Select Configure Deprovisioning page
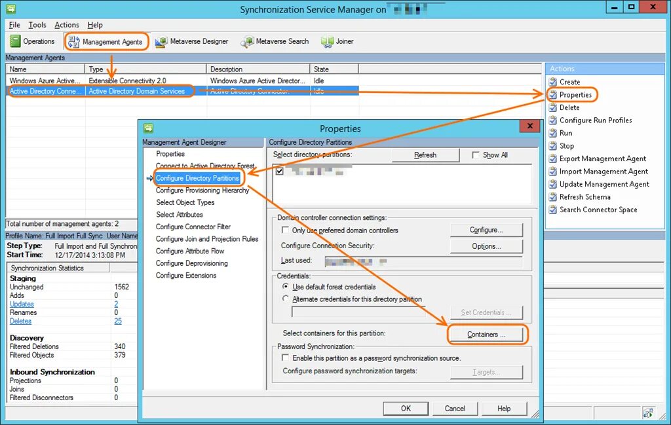This screenshot has width=671, height=425. pyautogui.click(x=192, y=263)
